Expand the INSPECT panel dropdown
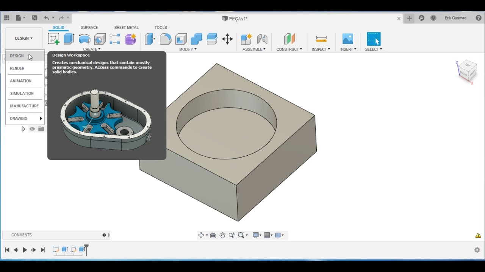 (x=321, y=49)
